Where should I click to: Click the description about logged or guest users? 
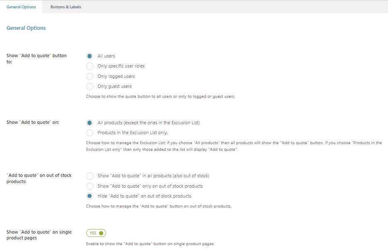pos(160,97)
